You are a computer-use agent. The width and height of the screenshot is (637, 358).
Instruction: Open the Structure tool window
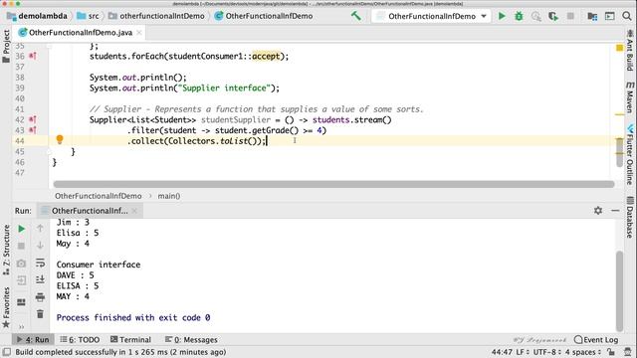(6, 250)
